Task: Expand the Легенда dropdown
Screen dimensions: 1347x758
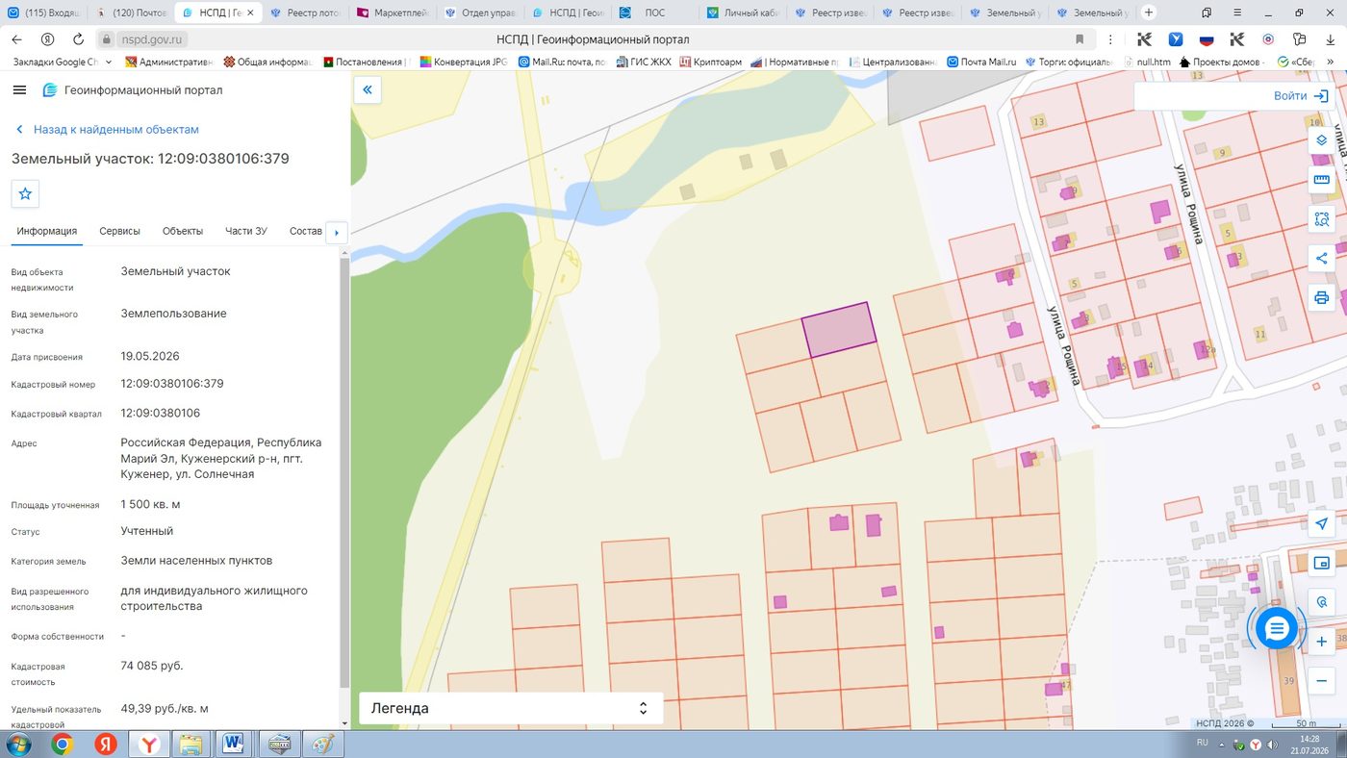Action: click(x=511, y=708)
